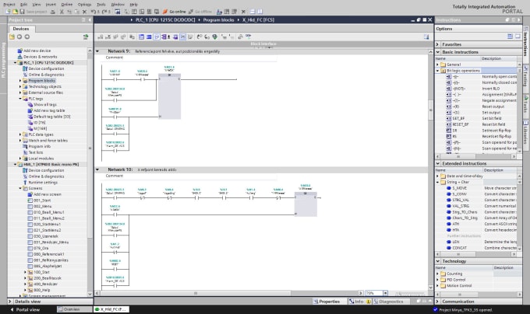
Task: Click the Delete X icon in main toolbar
Action: click(x=84, y=12)
